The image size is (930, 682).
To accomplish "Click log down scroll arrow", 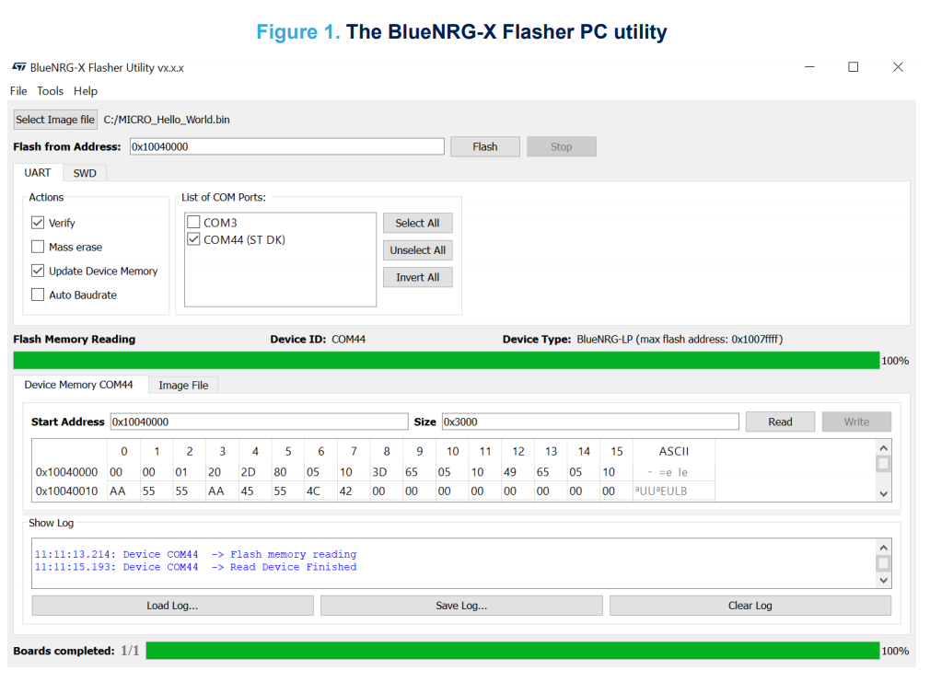I will tap(883, 581).
